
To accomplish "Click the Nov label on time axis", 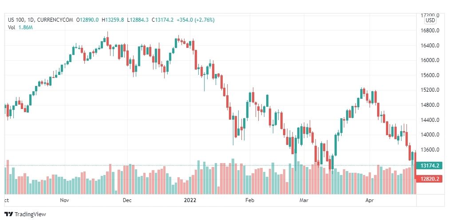I will pyautogui.click(x=65, y=200).
